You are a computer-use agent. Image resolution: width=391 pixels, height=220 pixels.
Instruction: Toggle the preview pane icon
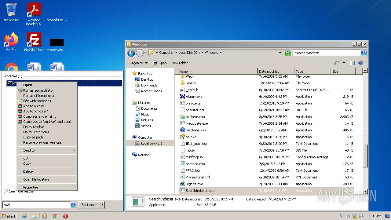point(352,63)
